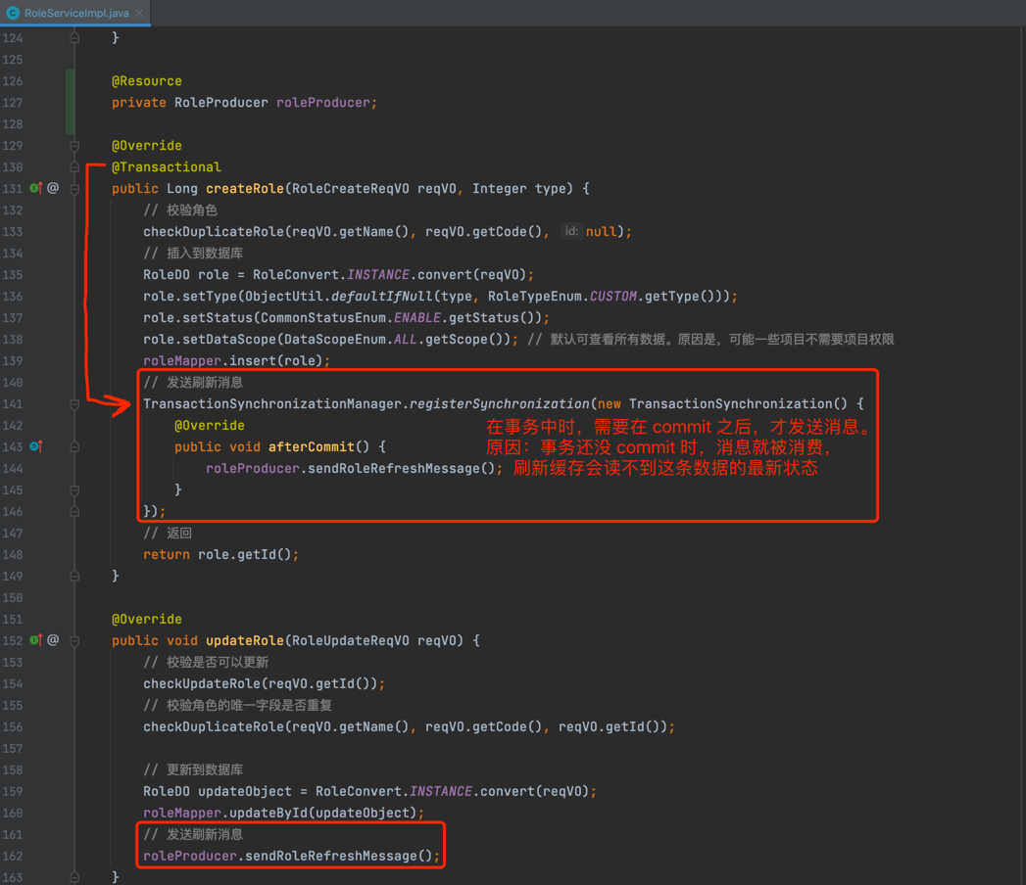Click the @ gutter icon on line 152

pyautogui.click(x=53, y=640)
